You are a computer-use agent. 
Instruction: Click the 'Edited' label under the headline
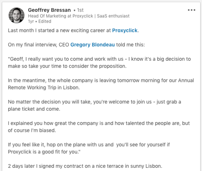pos(45,21)
